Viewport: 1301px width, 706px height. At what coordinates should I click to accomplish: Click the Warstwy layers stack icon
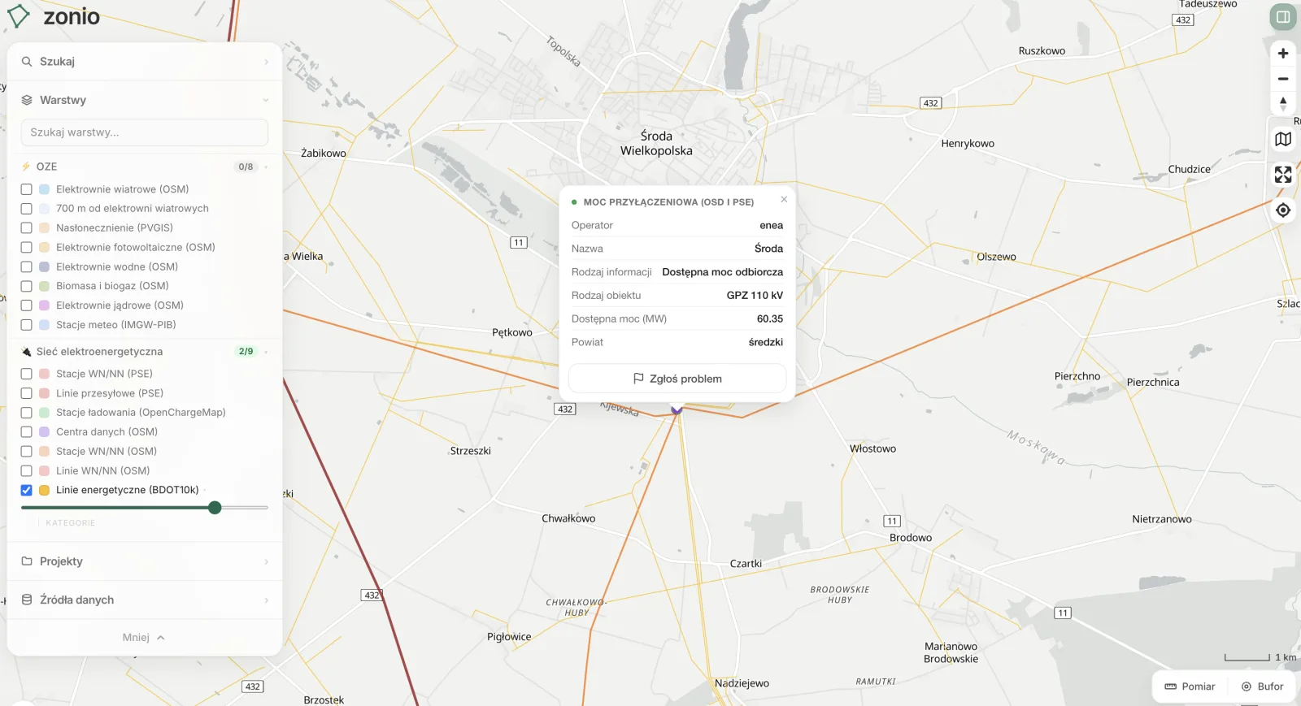coord(27,100)
